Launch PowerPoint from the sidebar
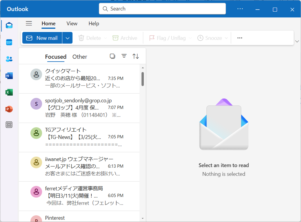This screenshot has width=301, height=222. point(9,109)
